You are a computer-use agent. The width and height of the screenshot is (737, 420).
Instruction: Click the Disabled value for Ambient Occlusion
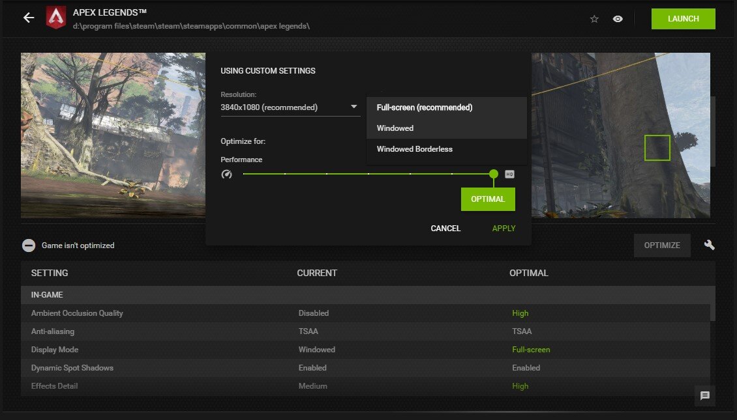coord(314,313)
